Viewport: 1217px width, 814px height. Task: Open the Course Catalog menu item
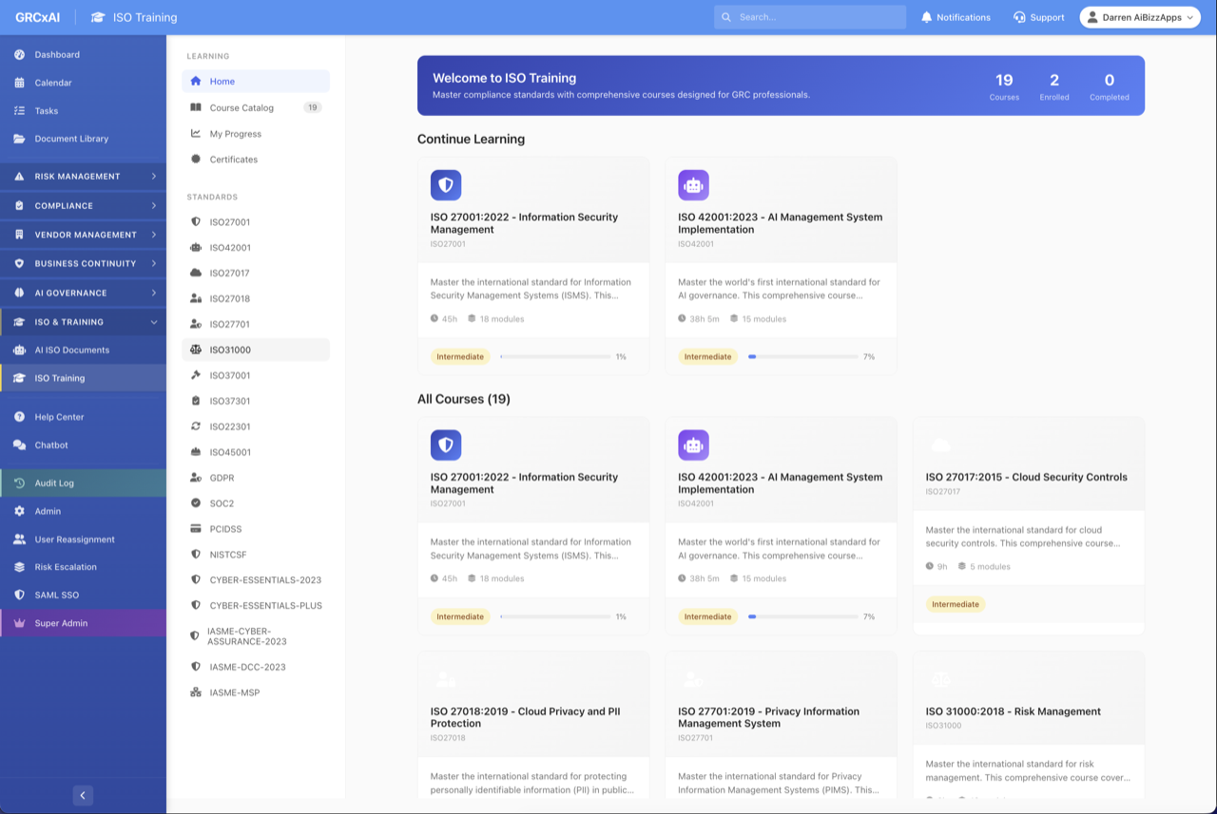click(242, 107)
